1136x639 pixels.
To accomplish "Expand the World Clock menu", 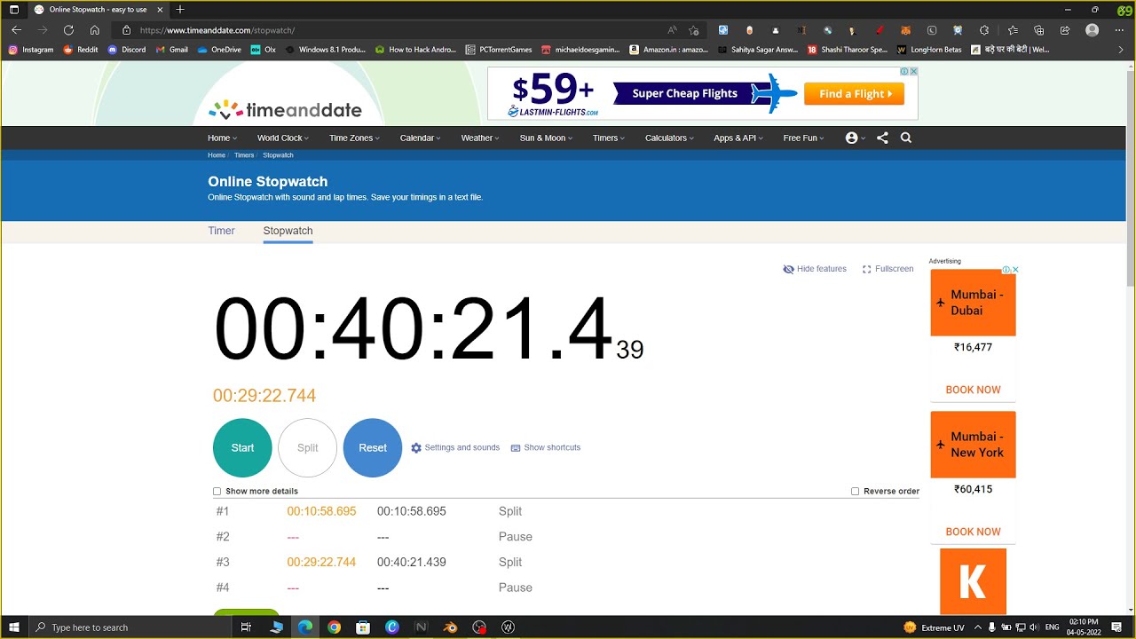I will (283, 138).
